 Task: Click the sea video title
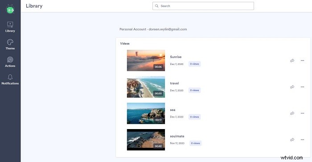(x=172, y=110)
